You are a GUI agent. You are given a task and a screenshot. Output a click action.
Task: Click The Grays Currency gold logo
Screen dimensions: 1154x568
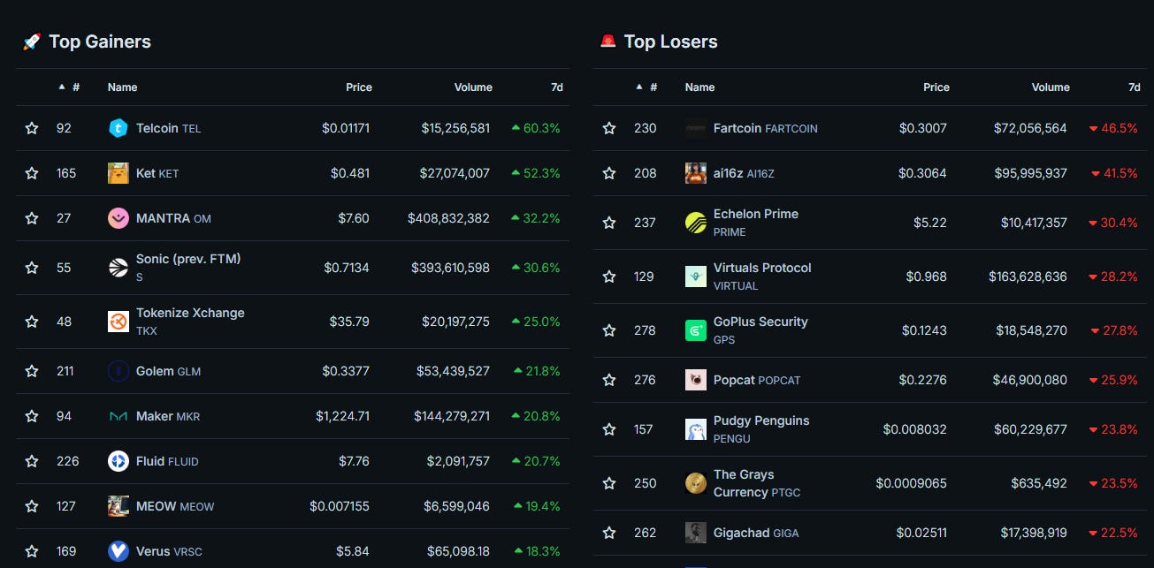coord(696,483)
